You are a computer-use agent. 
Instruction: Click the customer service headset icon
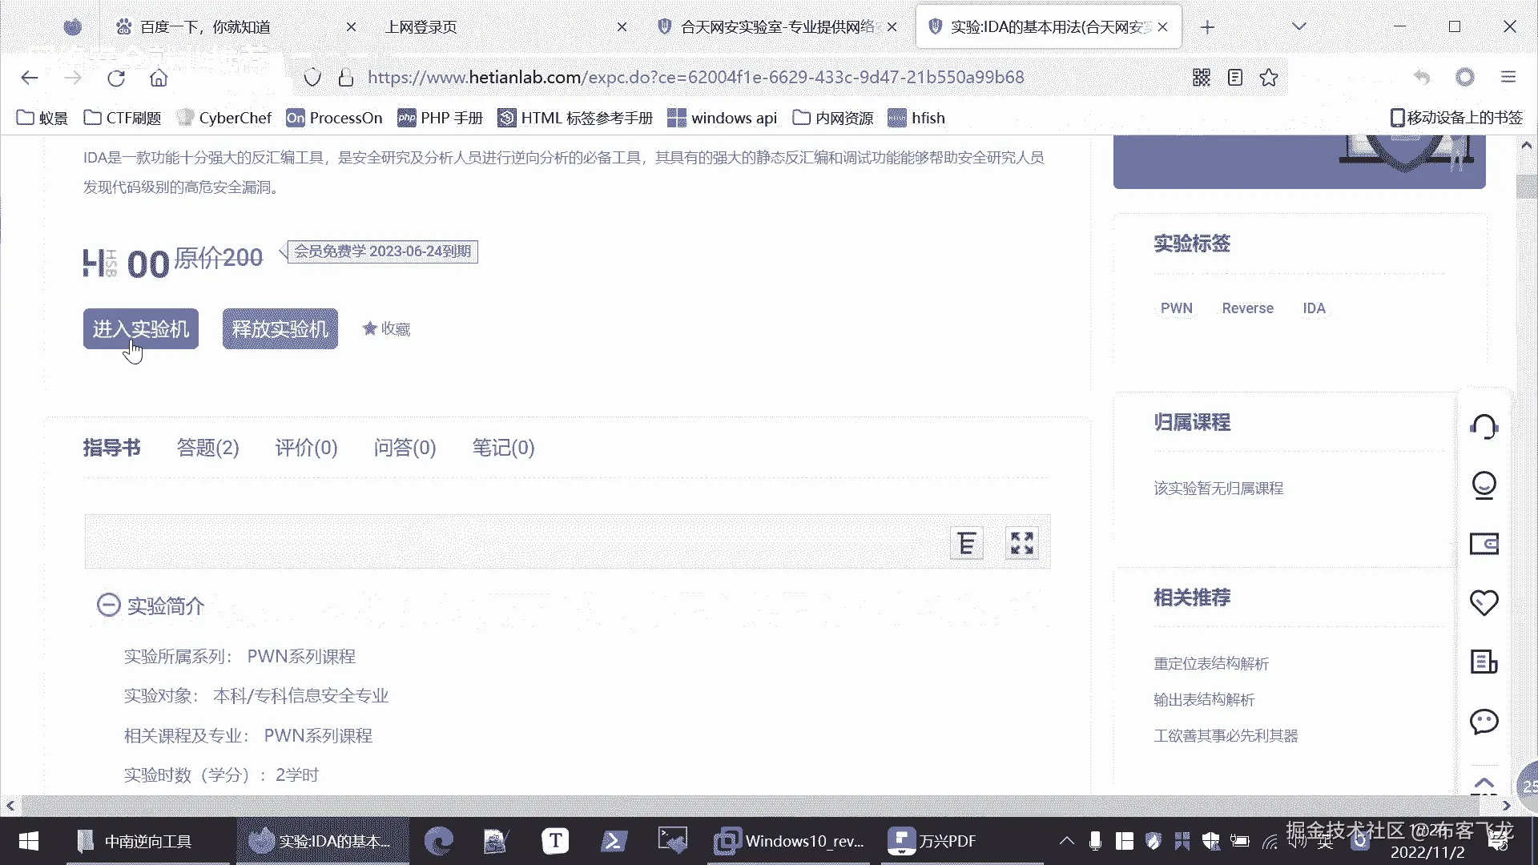click(1484, 426)
